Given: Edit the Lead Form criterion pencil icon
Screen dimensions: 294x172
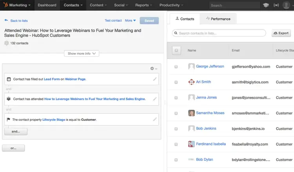Looking at the screenshot, I should [155, 79].
